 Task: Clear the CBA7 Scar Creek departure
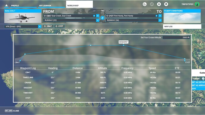(x=94, y=16)
